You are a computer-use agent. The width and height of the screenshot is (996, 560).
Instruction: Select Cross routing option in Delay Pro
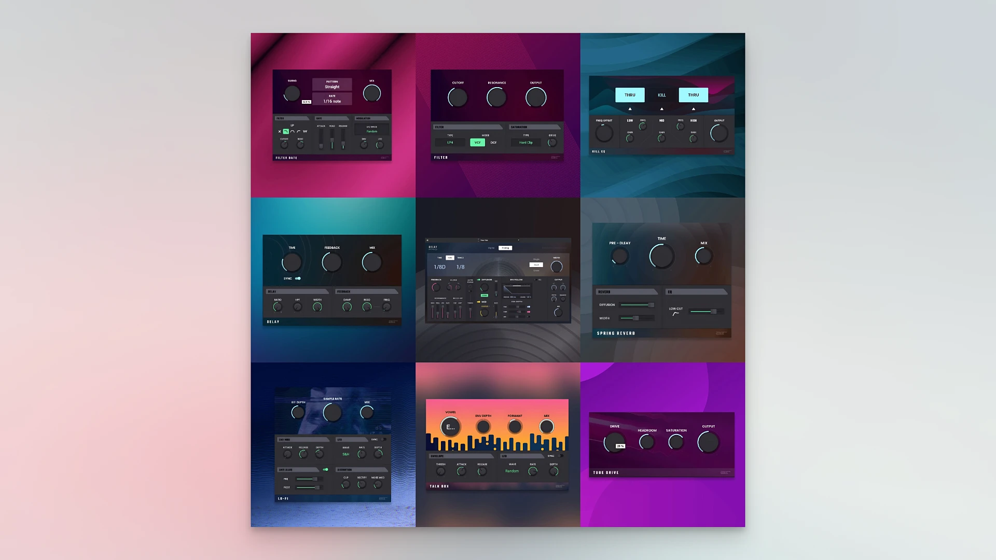coord(536,270)
